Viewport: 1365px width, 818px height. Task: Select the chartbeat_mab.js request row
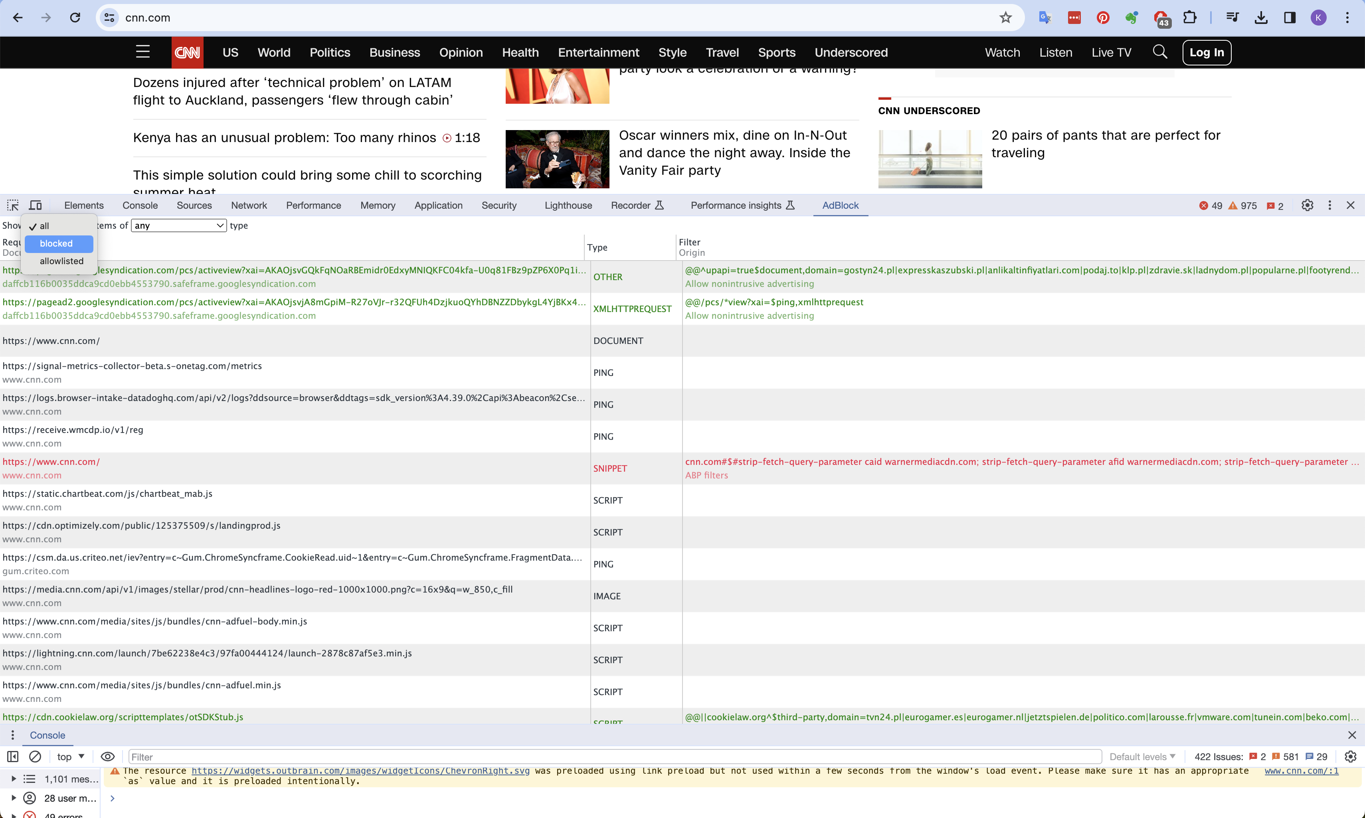click(682, 500)
